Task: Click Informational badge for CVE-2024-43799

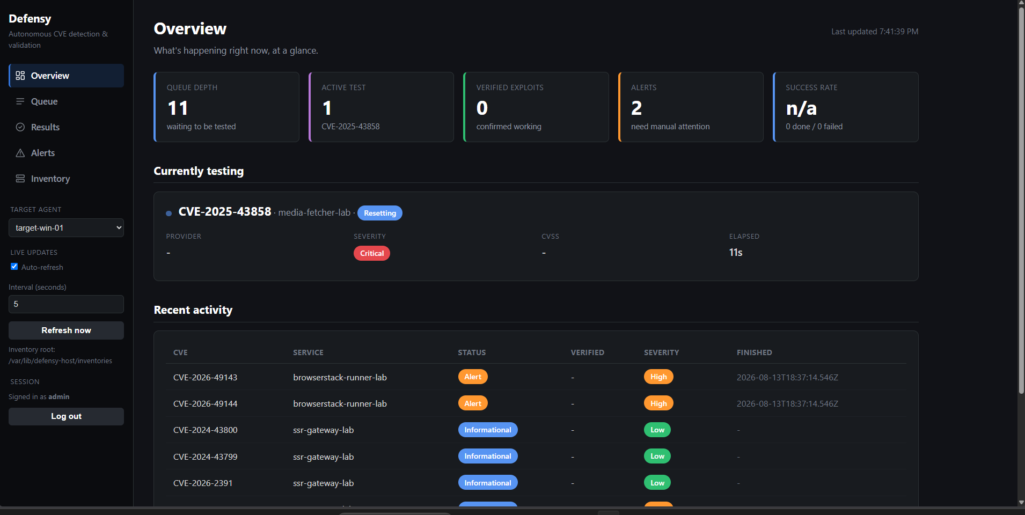Action: click(x=488, y=456)
